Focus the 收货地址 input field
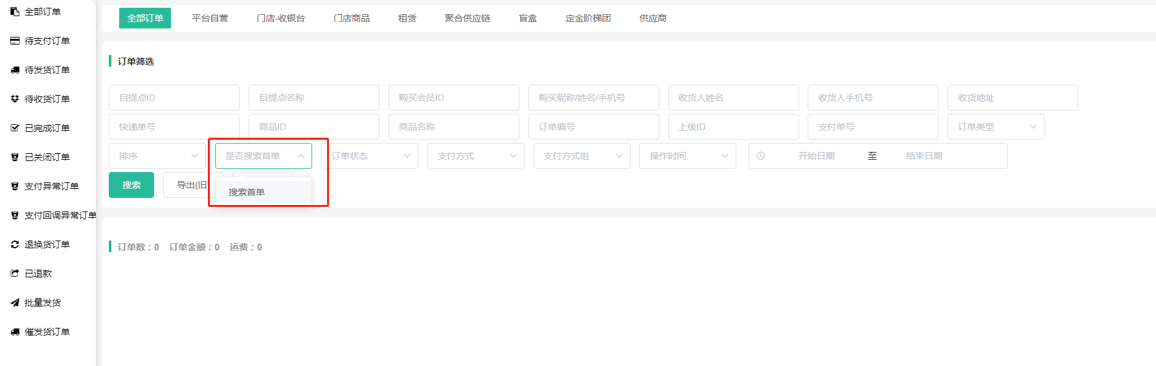Image resolution: width=1156 pixels, height=366 pixels. click(1013, 98)
